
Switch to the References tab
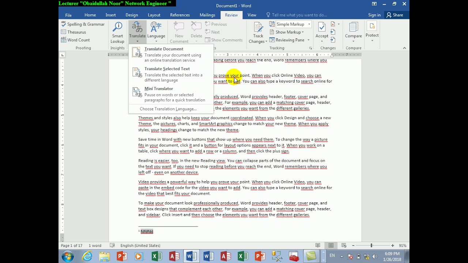[180, 15]
